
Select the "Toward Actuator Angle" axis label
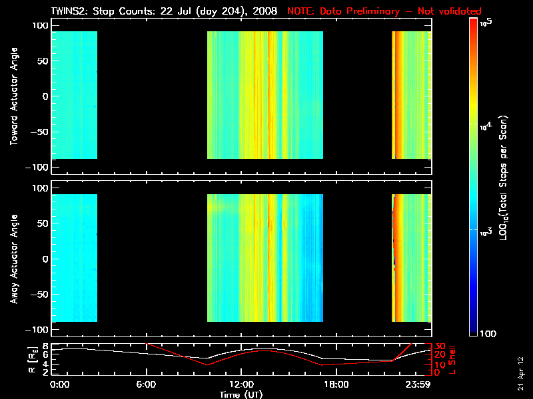[12, 96]
